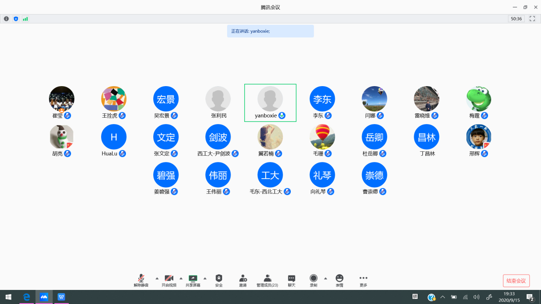The height and width of the screenshot is (304, 541).
Task: Open Windows Start menu
Action: click(8, 297)
